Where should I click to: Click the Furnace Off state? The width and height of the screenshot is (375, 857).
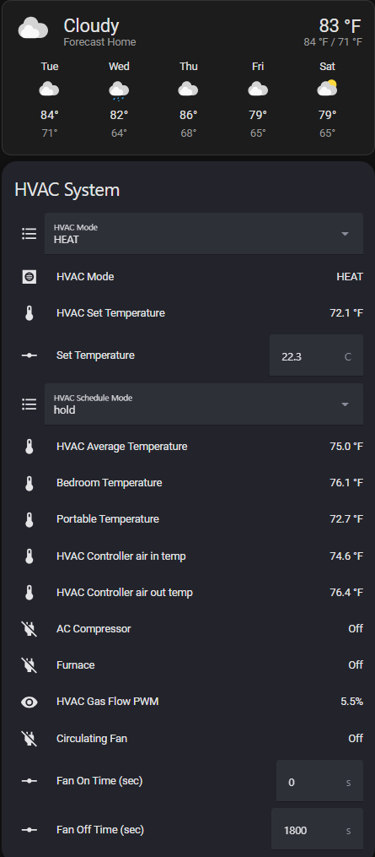click(x=356, y=665)
